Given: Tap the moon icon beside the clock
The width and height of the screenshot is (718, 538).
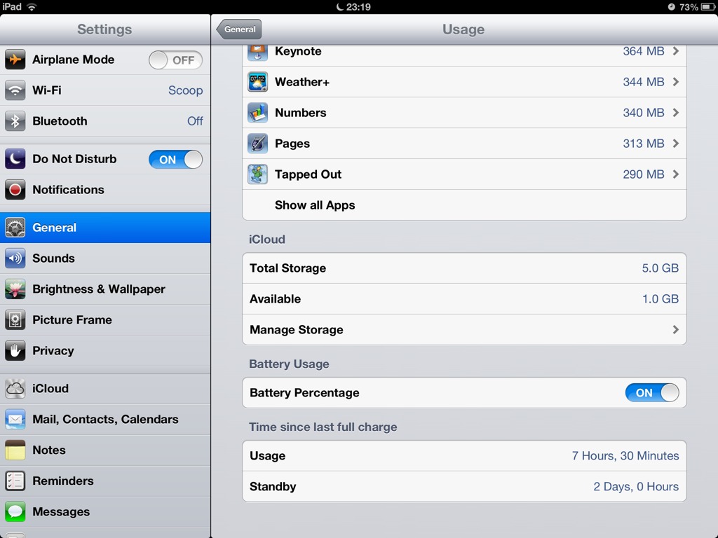Looking at the screenshot, I should coord(340,7).
